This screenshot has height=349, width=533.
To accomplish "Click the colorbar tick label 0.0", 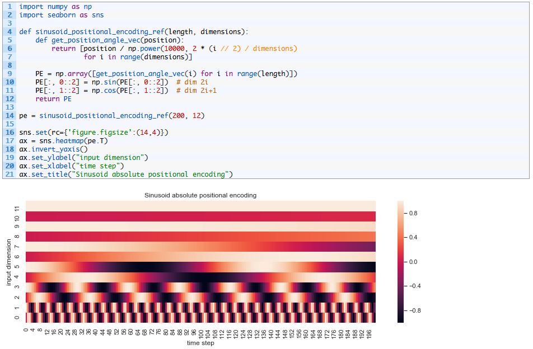I will coord(413,262).
